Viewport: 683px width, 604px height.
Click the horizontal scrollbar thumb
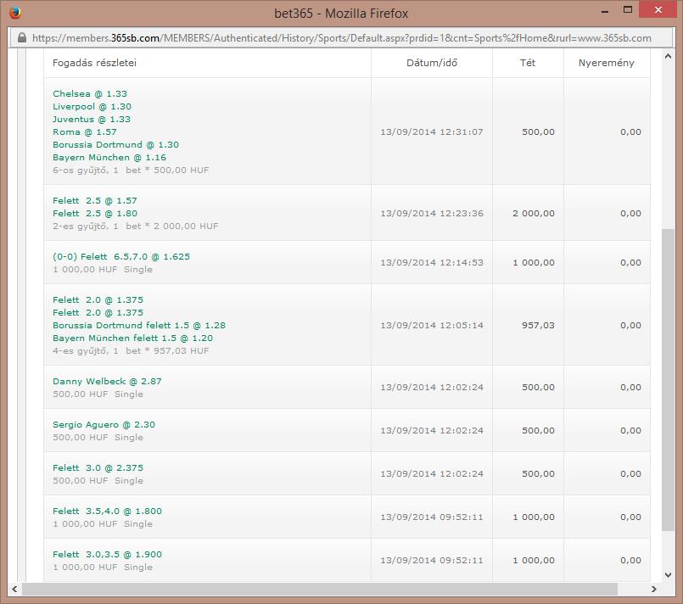tap(320, 590)
